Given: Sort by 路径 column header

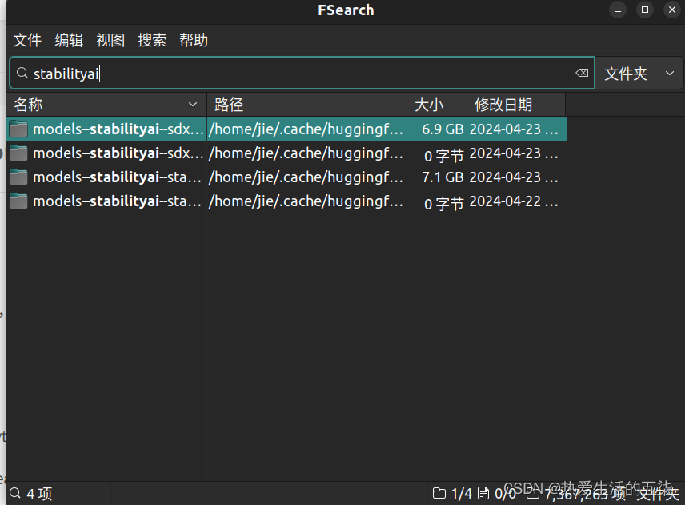Looking at the screenshot, I should [306, 105].
